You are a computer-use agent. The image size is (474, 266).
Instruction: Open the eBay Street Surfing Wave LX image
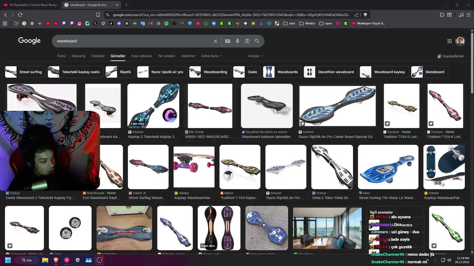click(x=388, y=167)
